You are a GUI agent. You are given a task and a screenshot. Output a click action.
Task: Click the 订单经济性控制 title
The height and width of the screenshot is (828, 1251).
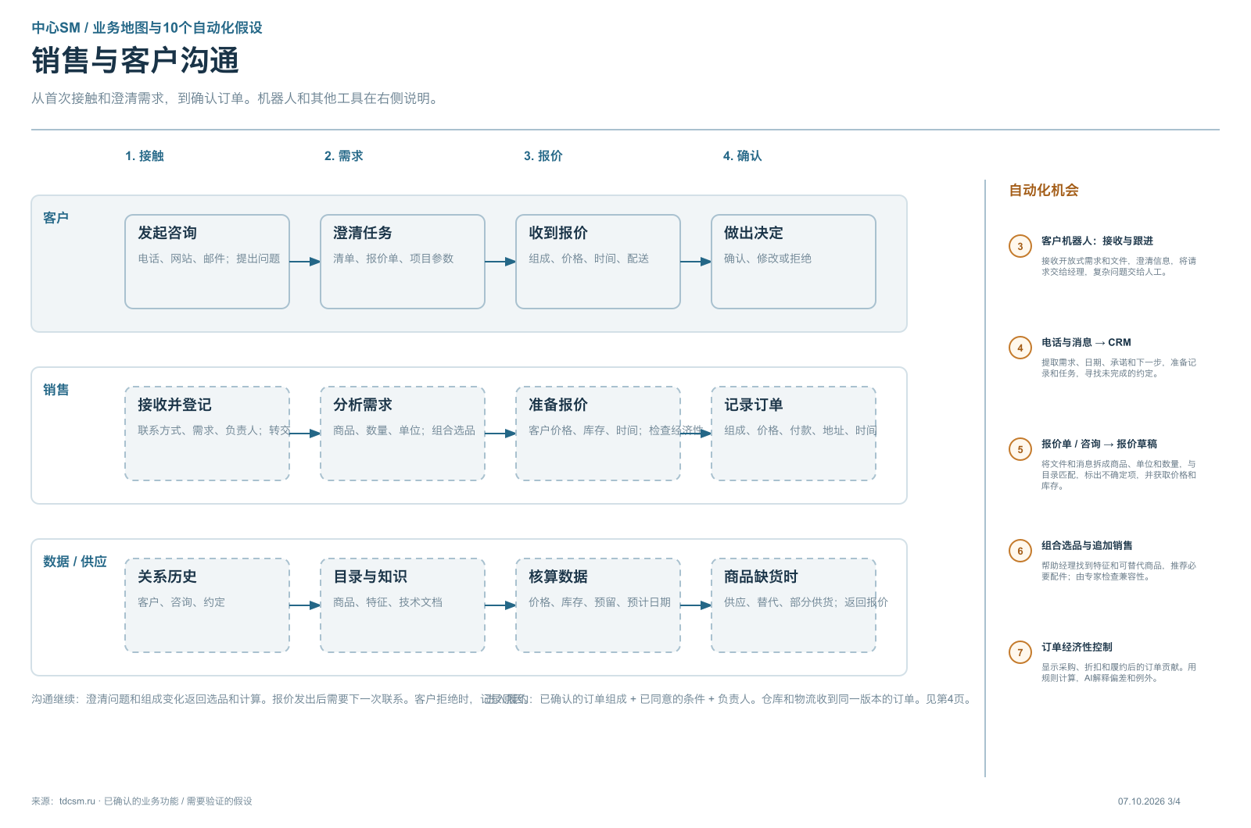(x=1077, y=647)
